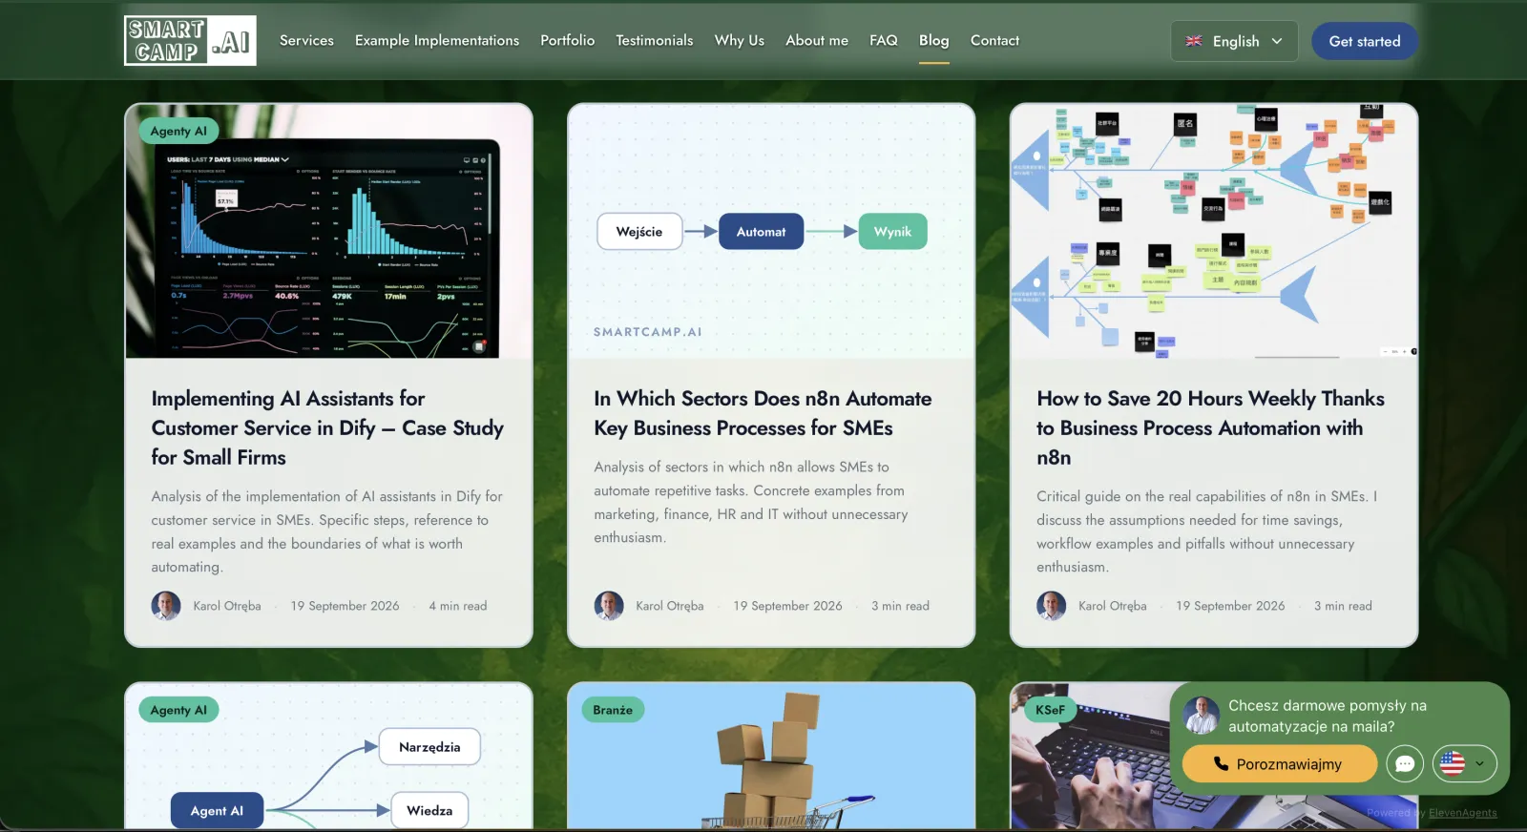Click the SmartCamp.AI logo
This screenshot has width=1527, height=832.
pos(190,40)
